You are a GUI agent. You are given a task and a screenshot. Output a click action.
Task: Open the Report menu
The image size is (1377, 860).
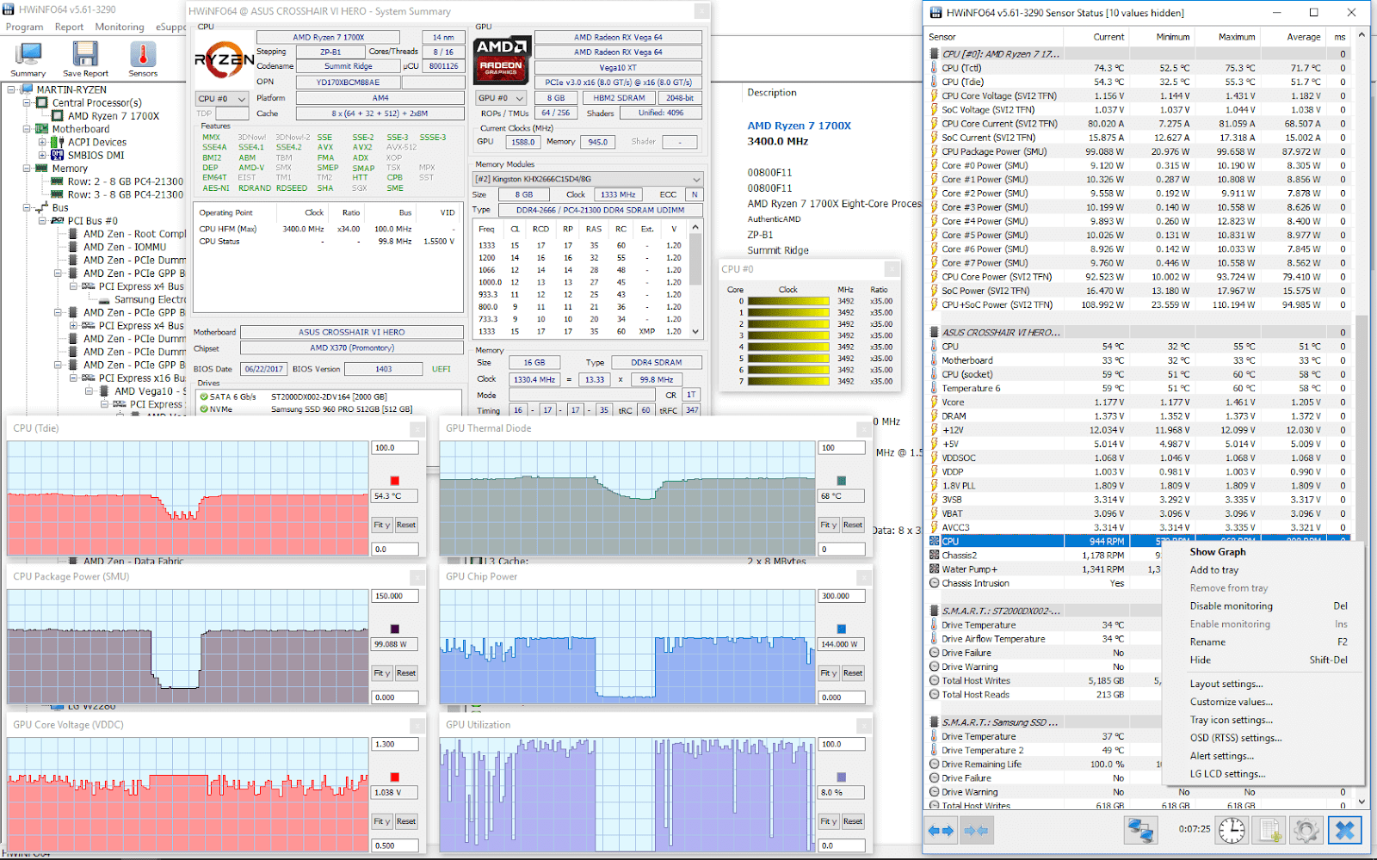69,27
